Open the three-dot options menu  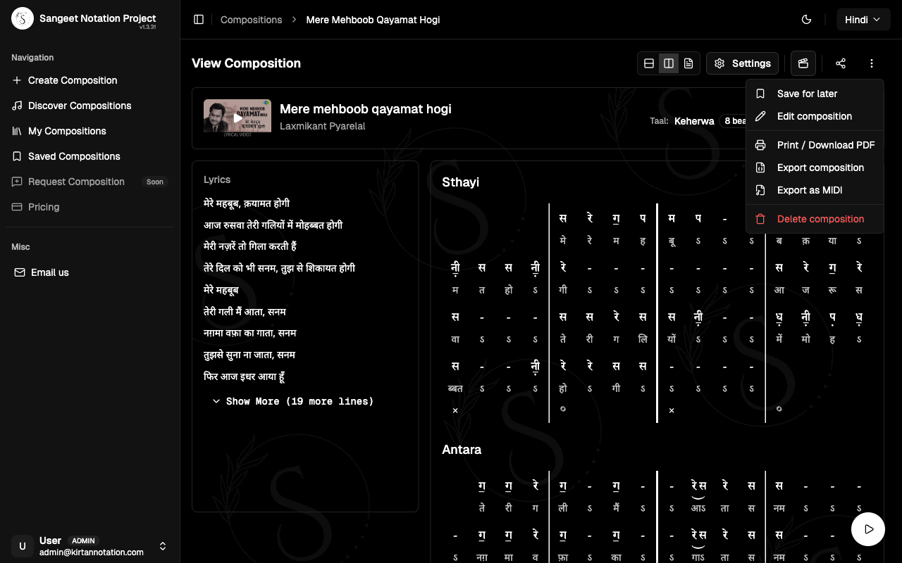coord(872,63)
